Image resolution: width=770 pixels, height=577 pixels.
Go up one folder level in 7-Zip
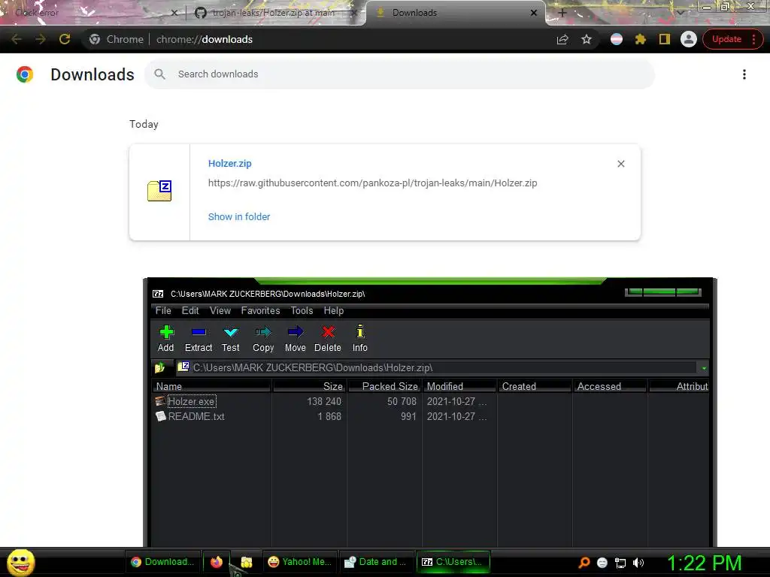click(160, 367)
